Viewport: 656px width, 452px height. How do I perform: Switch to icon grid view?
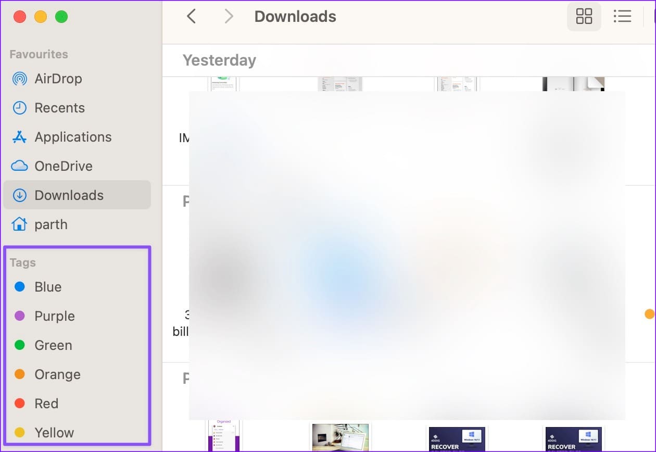[x=584, y=17]
